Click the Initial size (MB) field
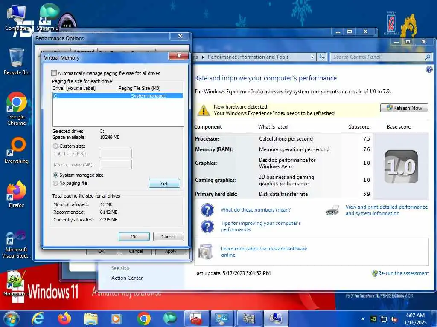The image size is (437, 327). (x=116, y=153)
